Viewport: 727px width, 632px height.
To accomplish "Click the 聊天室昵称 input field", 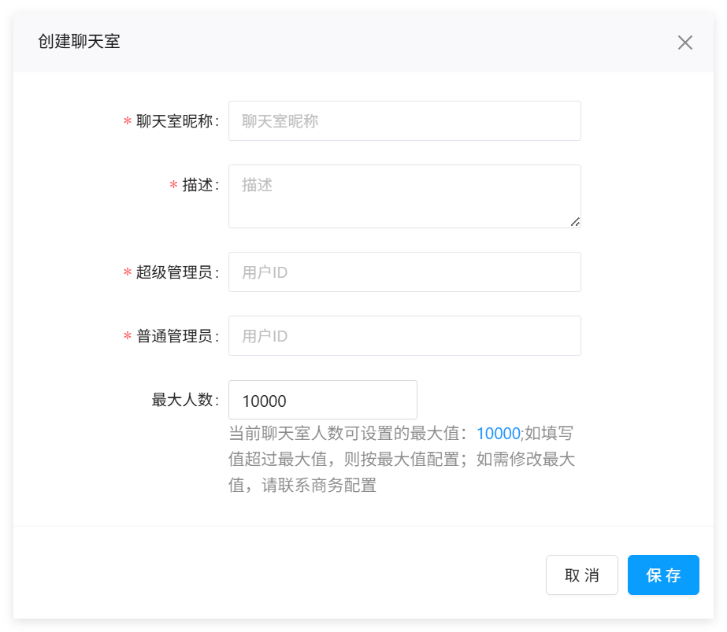I will tap(404, 121).
